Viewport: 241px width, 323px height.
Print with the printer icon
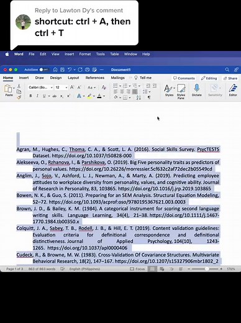tap(87, 70)
